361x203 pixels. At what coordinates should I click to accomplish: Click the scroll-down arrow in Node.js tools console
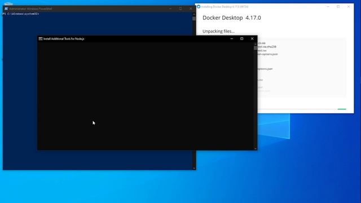(x=256, y=148)
